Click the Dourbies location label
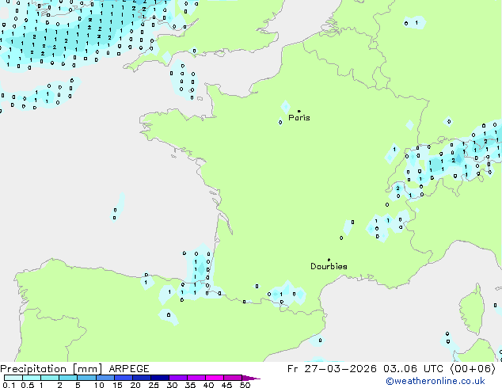The width and height of the screenshot is (502, 388). click(x=329, y=266)
